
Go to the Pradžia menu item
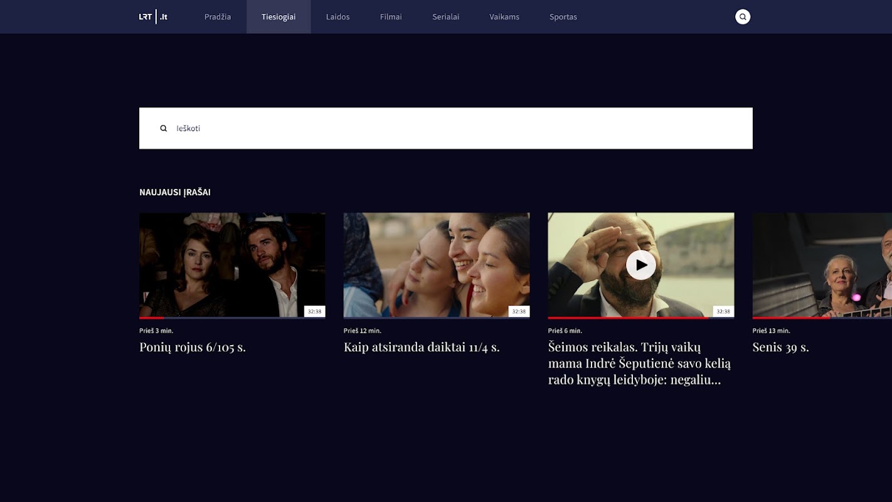tap(218, 17)
